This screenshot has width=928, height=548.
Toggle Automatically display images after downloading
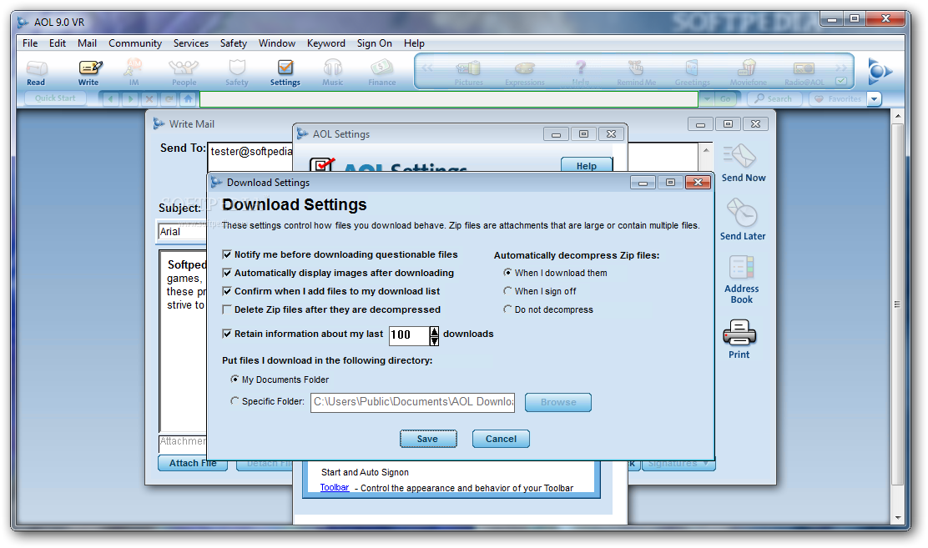click(227, 273)
